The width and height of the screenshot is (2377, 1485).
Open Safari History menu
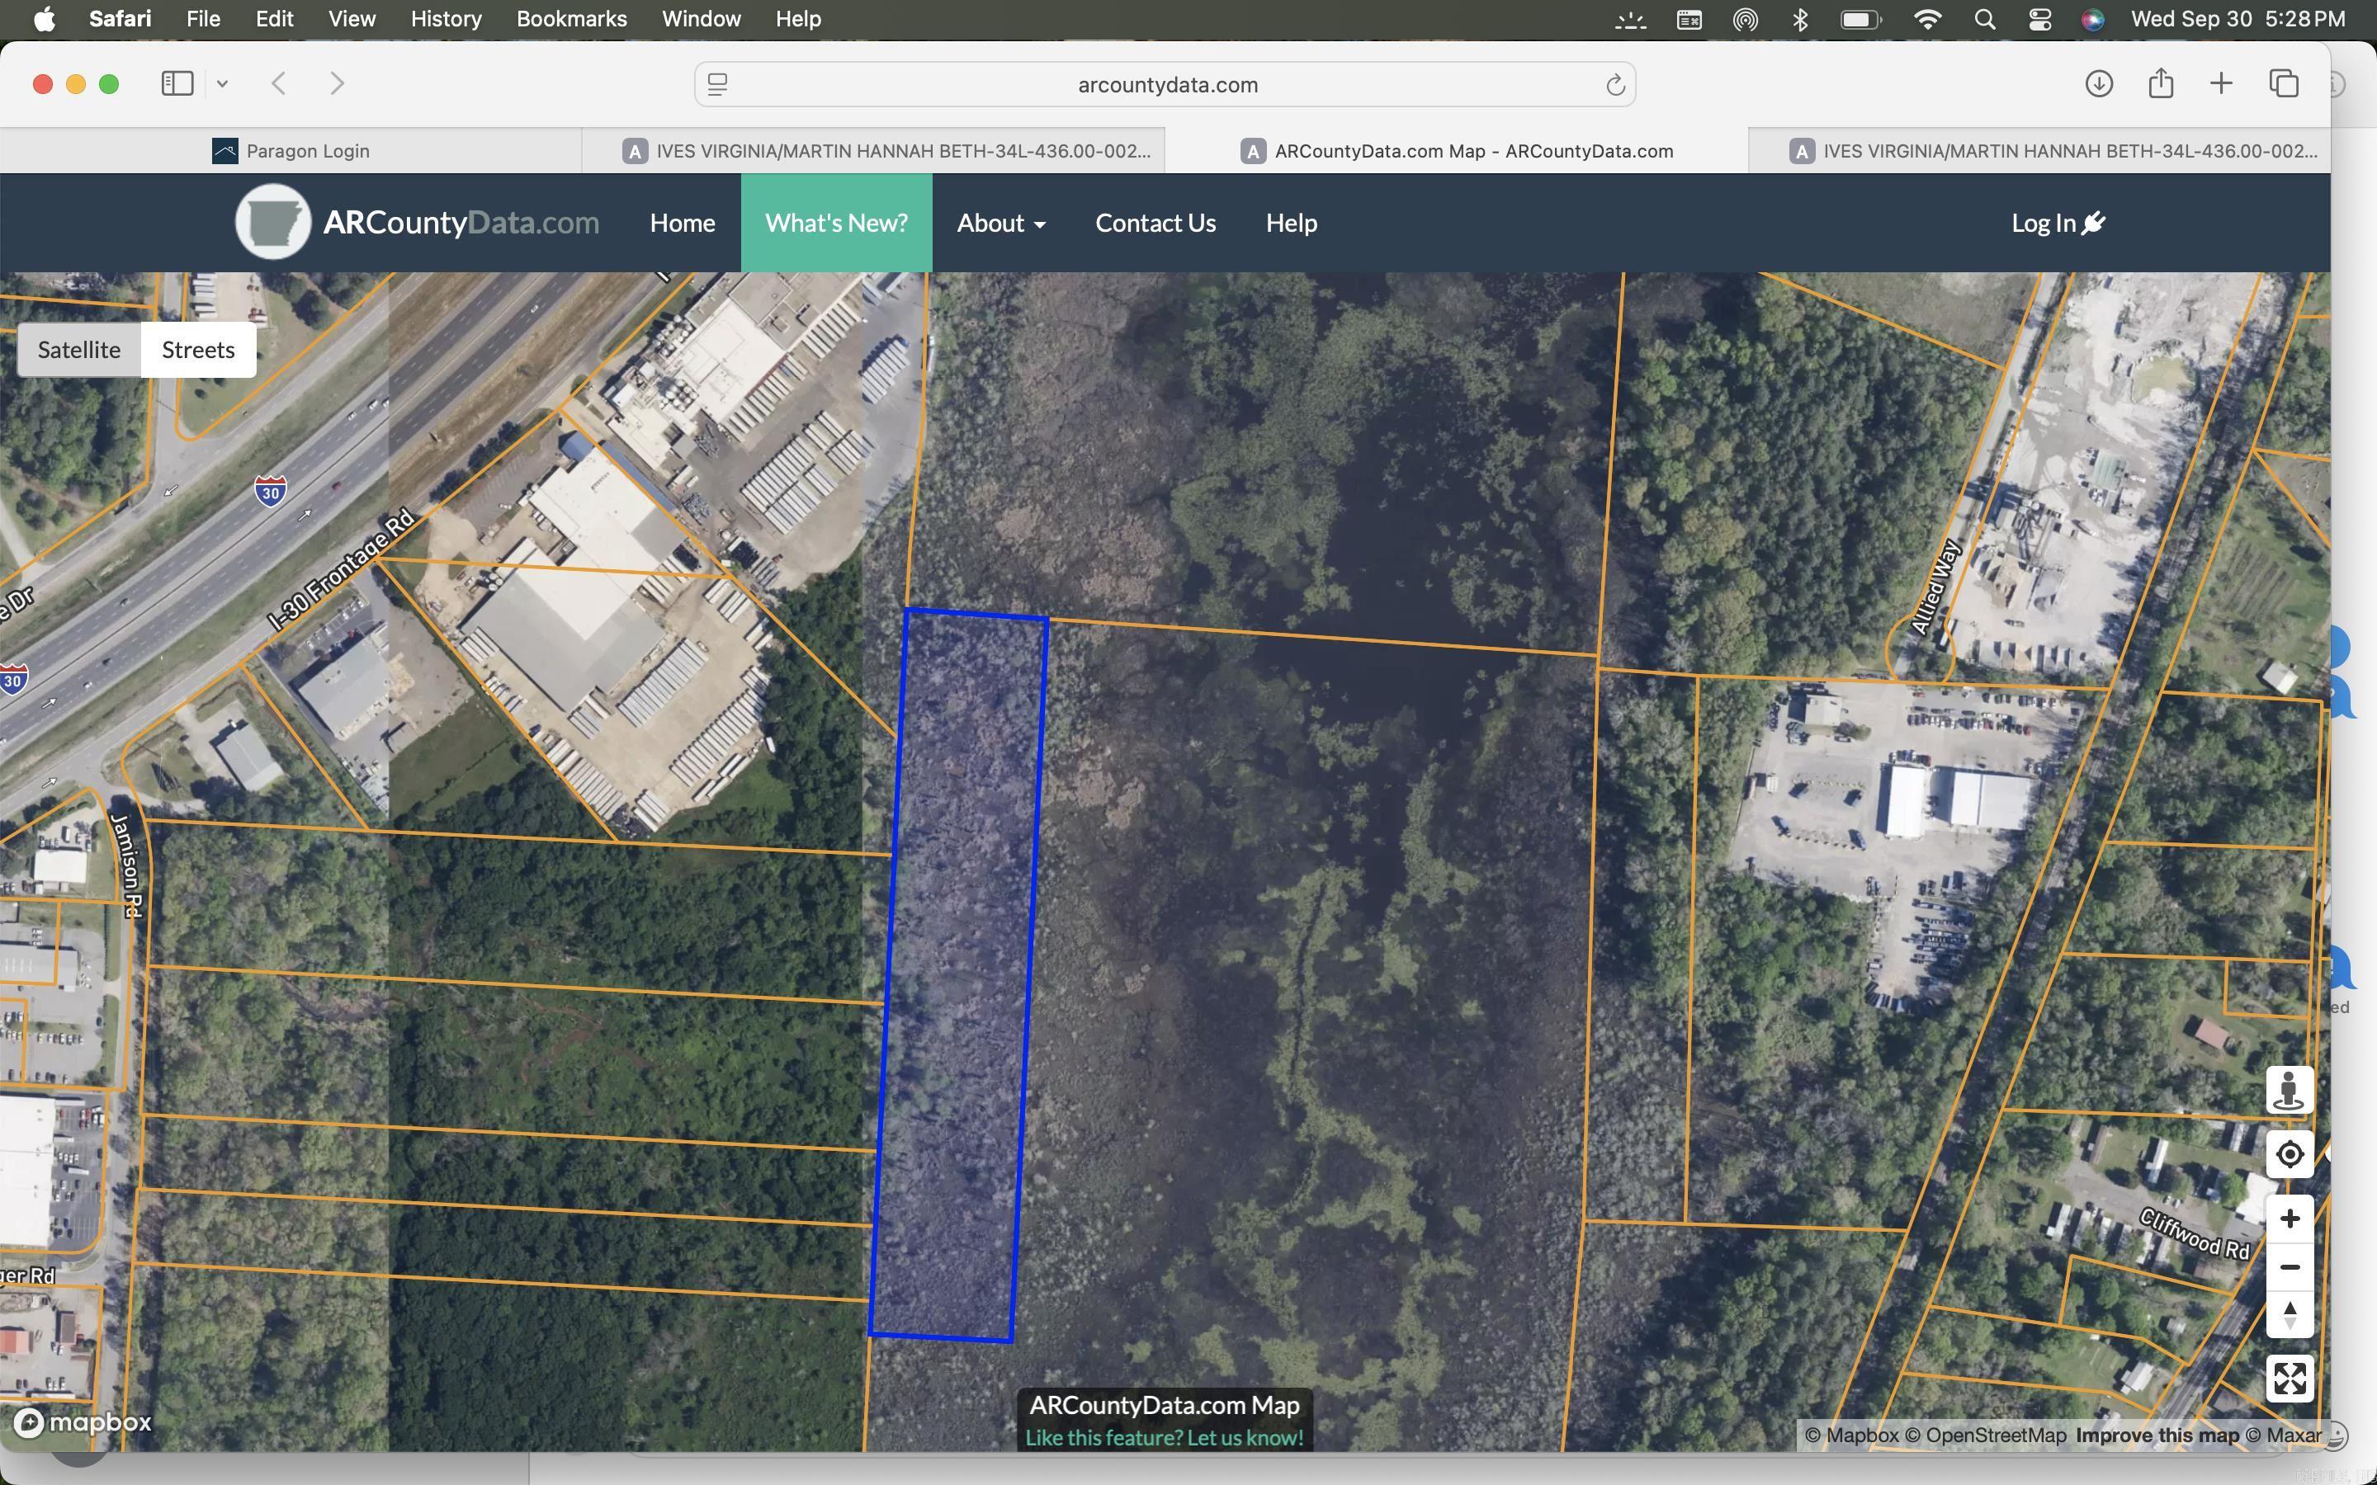(x=446, y=19)
